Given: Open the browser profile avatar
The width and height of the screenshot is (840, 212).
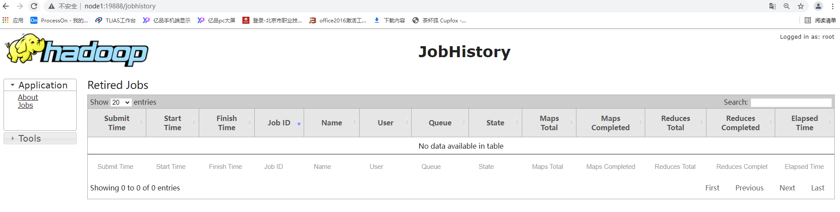Looking at the screenshot, I should click(x=818, y=6).
